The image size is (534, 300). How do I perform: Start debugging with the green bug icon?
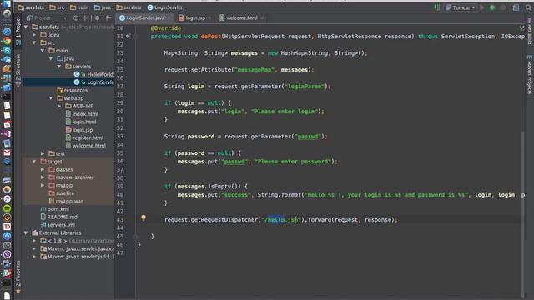492,7
